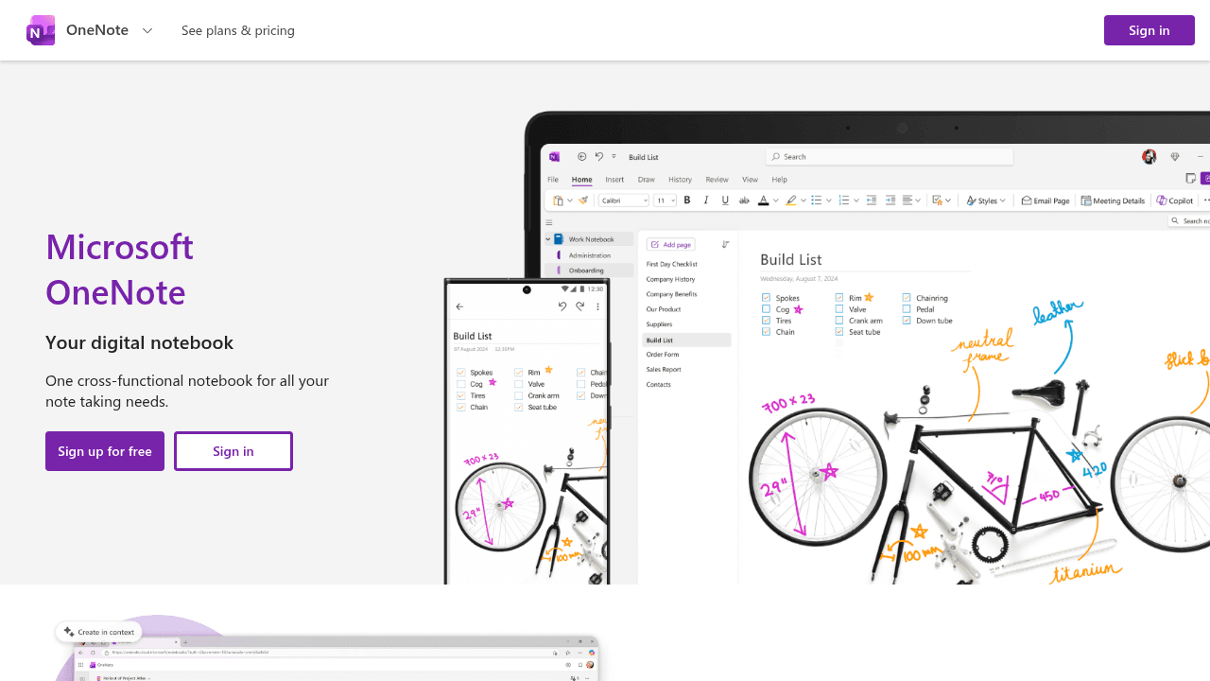Open the File menu in the ribbon
Viewport: 1210px width, 681px height.
click(x=553, y=180)
